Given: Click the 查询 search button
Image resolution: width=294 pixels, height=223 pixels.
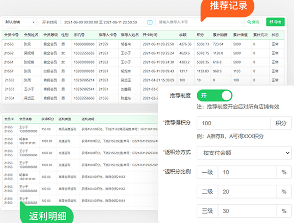Looking at the screenshot, I should tap(253, 22).
